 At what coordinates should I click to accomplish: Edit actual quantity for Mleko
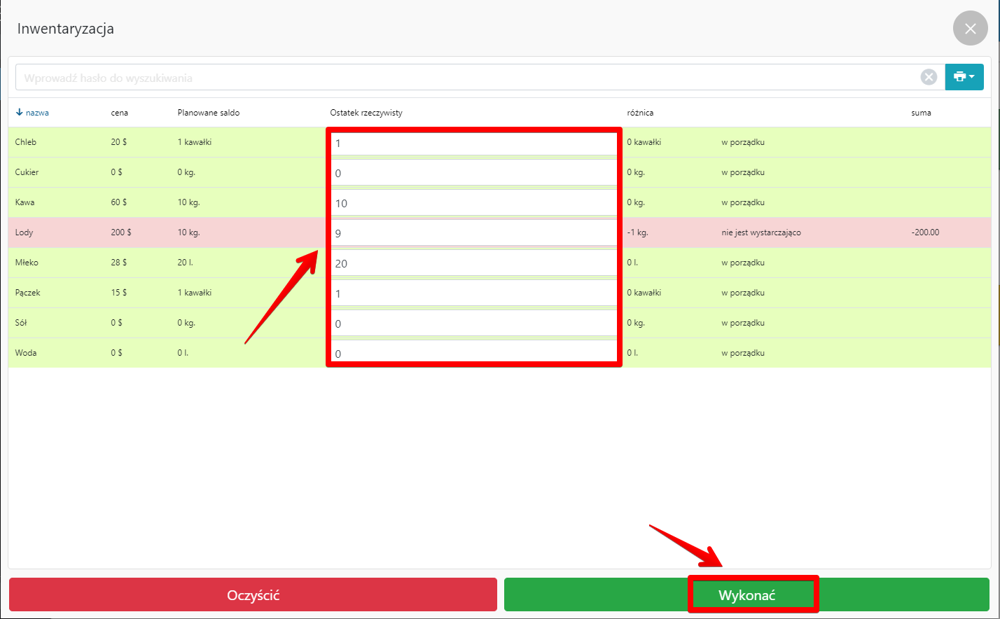click(x=473, y=264)
